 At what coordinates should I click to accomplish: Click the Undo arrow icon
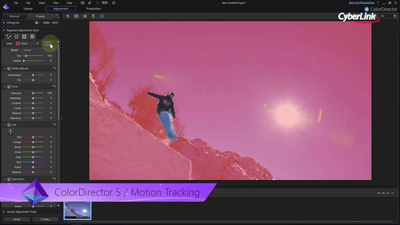(90, 3)
